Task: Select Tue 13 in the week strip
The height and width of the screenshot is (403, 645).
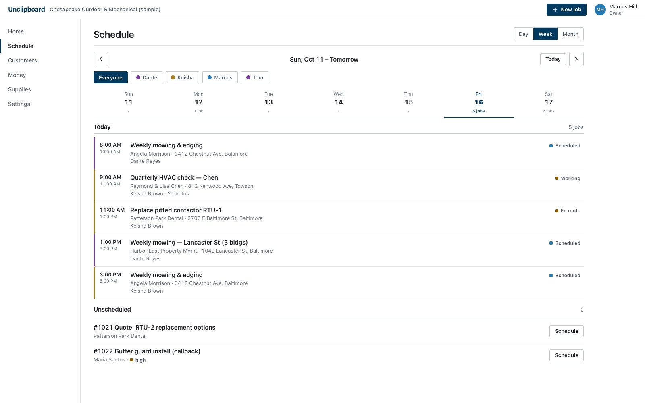Action: tap(268, 103)
